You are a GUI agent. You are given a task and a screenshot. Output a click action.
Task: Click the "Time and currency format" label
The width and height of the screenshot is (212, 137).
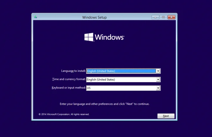coord(69,79)
